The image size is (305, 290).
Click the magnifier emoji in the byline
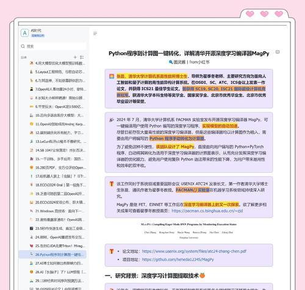pyautogui.click(x=171, y=62)
